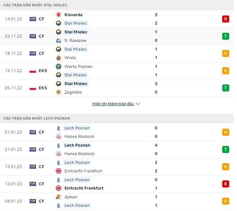Click the EKS league label on 05.11.22
237x211 pixels.
click(x=43, y=88)
